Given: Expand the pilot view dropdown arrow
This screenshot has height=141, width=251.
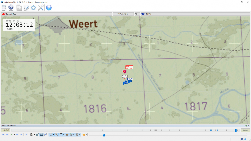Looking at the screenshot, I should pyautogui.click(x=34, y=135).
